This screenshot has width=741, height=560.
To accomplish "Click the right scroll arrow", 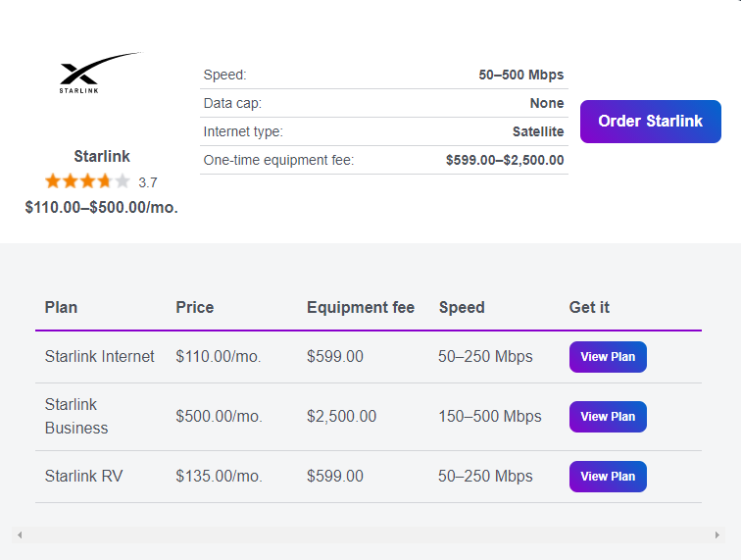I will pos(717,535).
